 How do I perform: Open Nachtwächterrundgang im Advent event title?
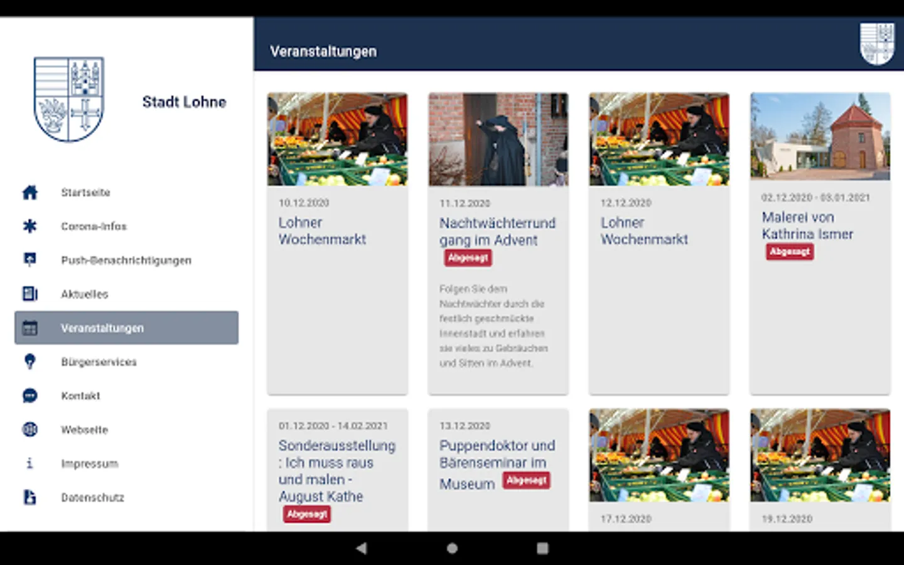(x=497, y=232)
